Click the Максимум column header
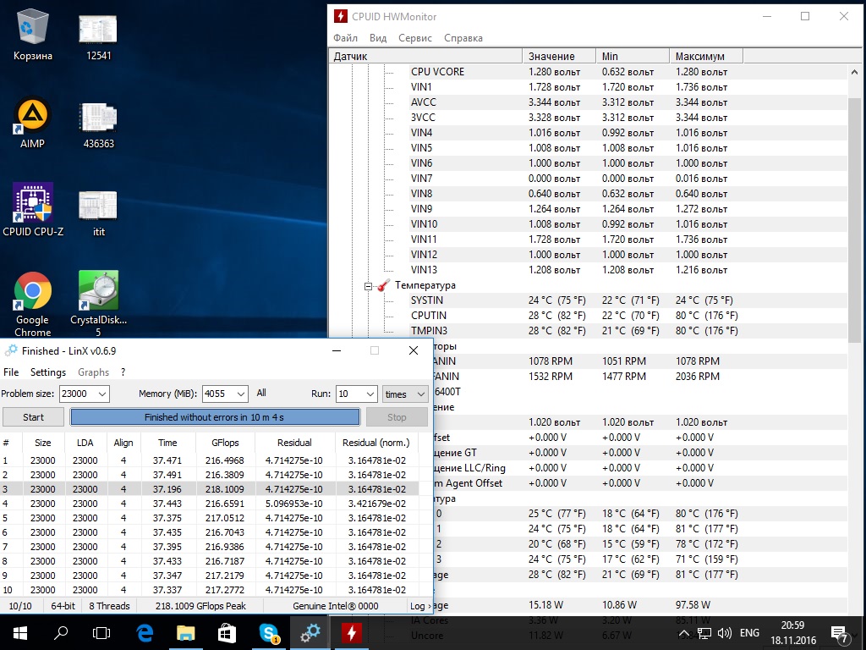866x650 pixels. point(706,56)
